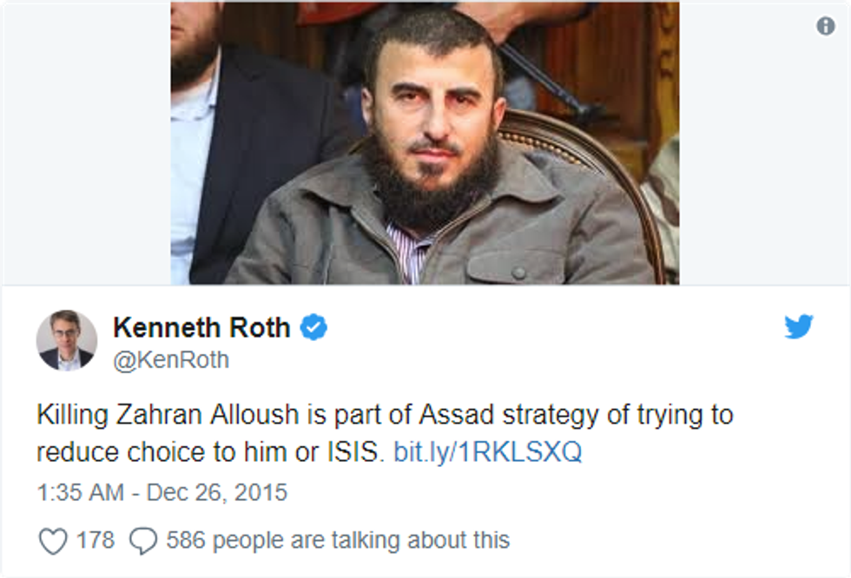Open the tweet's embedded photo
This screenshot has width=851, height=578.
pyautogui.click(x=425, y=143)
